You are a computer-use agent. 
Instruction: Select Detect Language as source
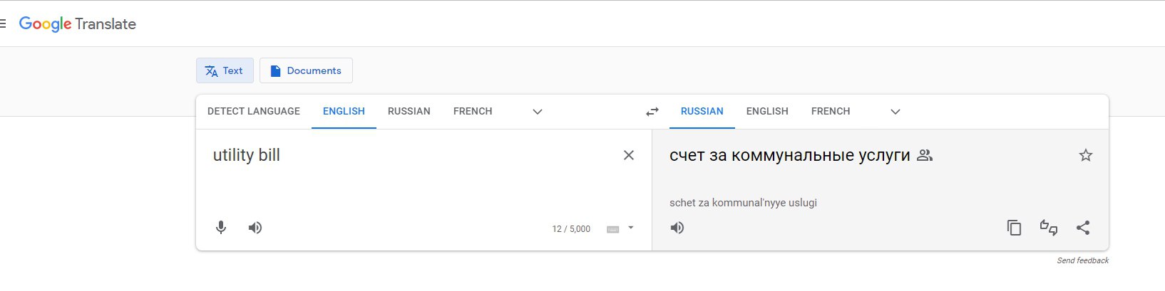254,112
